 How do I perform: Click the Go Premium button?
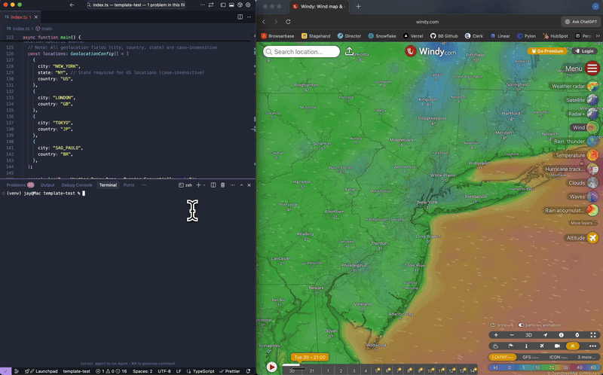[x=546, y=51]
